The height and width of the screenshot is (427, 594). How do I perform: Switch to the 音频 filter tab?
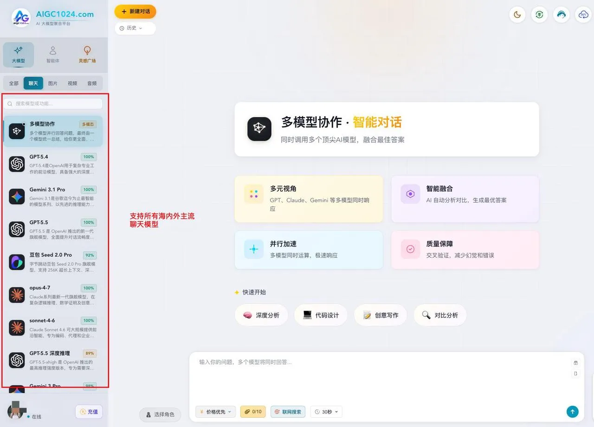click(x=92, y=83)
